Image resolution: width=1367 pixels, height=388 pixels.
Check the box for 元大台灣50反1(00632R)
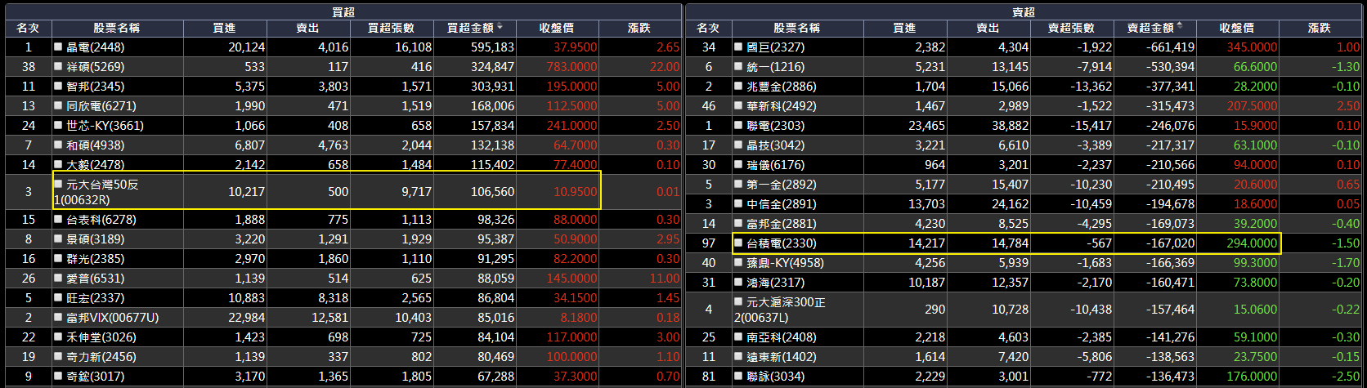coord(58,185)
